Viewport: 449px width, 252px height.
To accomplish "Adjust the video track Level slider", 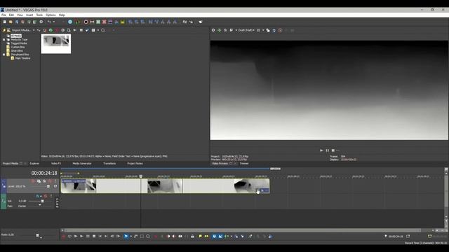I will (48, 186).
